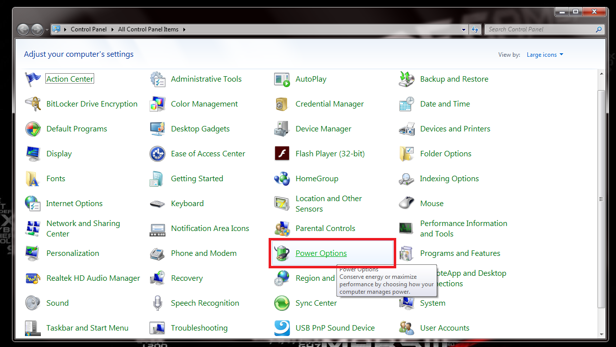Click the Parental Controls icon
616x347 pixels.
282,229
